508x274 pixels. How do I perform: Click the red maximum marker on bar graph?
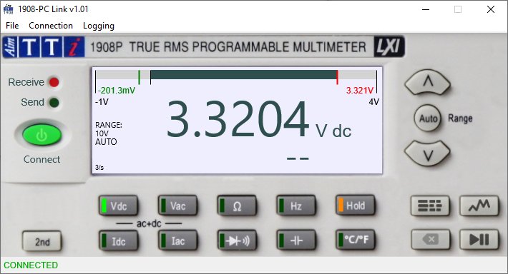[337, 77]
